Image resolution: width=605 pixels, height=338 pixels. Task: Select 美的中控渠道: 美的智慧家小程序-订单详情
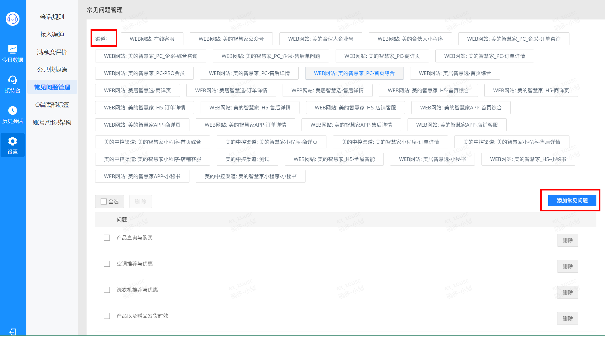[x=390, y=142]
